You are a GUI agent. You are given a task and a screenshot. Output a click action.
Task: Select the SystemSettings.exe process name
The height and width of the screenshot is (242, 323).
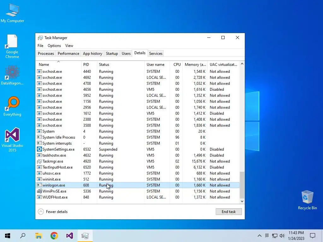point(58,149)
